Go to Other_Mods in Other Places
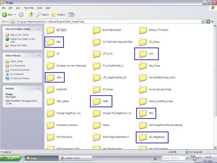217x163 pixels. pyautogui.click(x=16, y=61)
